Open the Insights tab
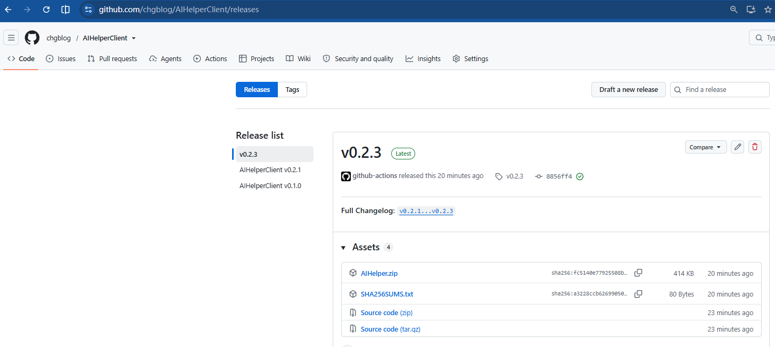 point(423,59)
